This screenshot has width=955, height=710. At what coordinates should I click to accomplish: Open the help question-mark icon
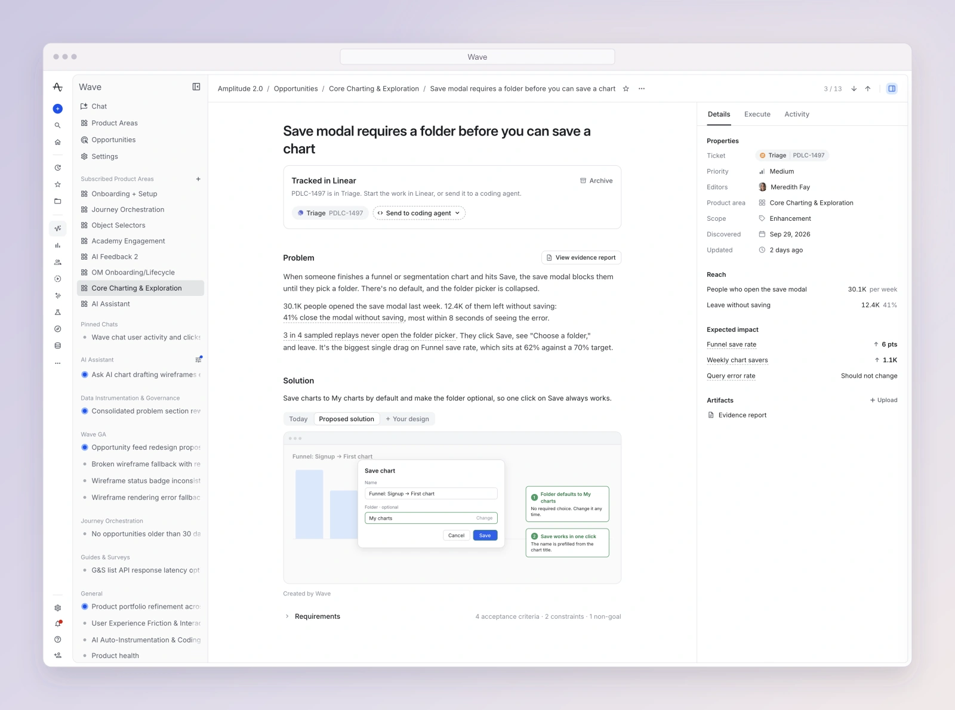tap(57, 640)
